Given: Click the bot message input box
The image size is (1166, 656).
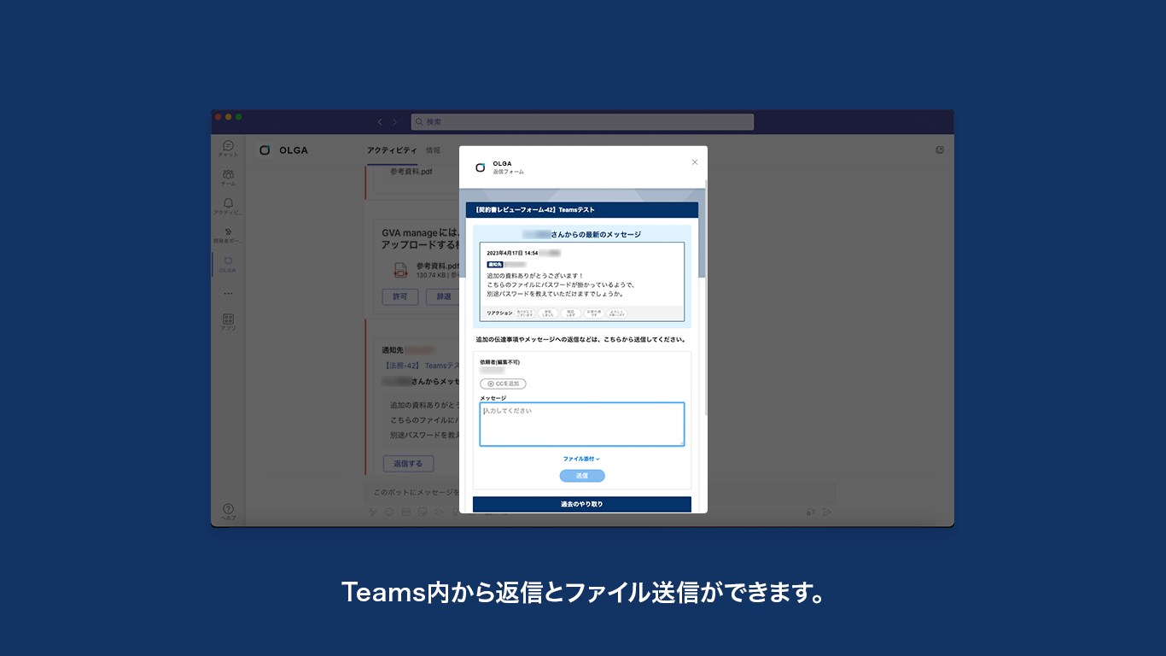Looking at the screenshot, I should click(x=411, y=492).
